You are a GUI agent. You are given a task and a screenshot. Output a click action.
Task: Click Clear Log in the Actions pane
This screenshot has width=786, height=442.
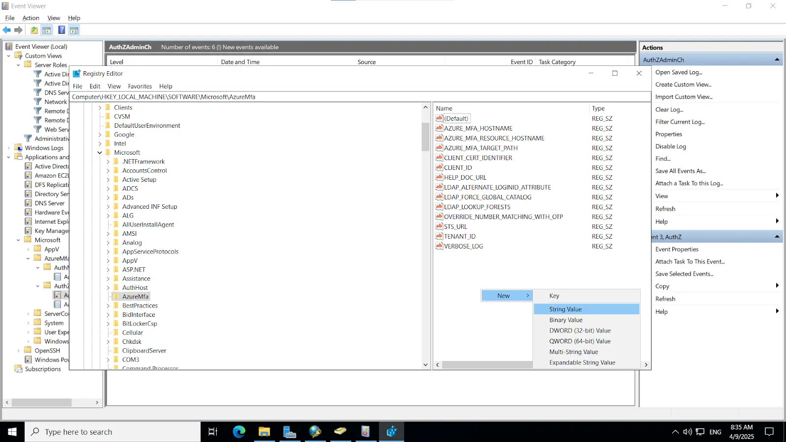coord(669,110)
